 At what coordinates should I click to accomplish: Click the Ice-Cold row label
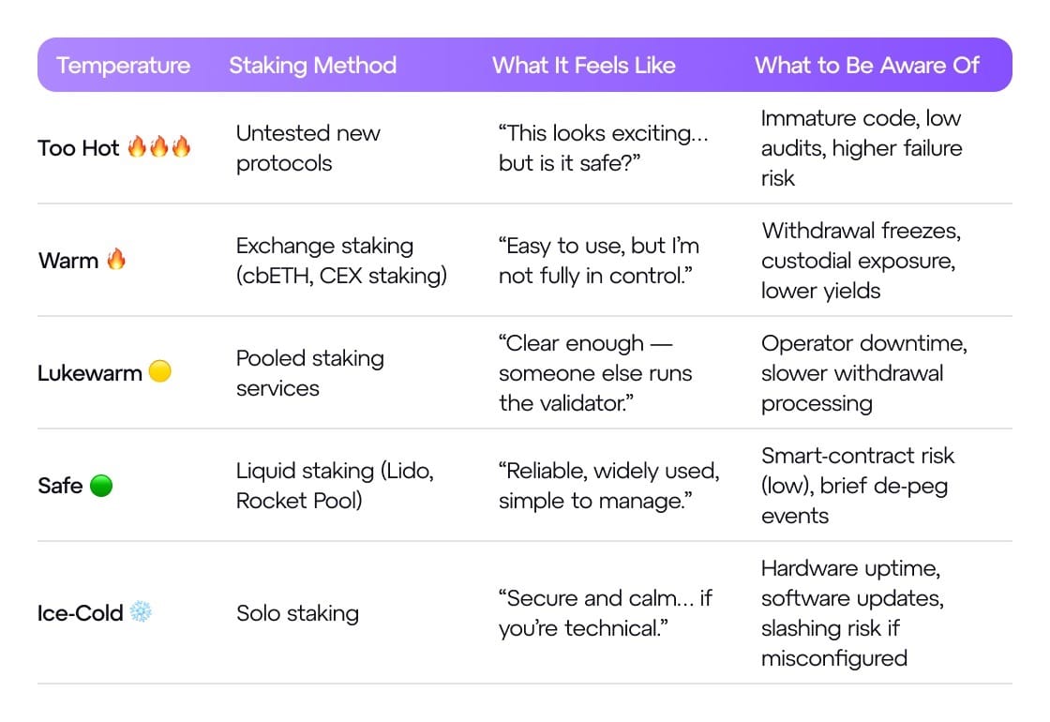(80, 613)
